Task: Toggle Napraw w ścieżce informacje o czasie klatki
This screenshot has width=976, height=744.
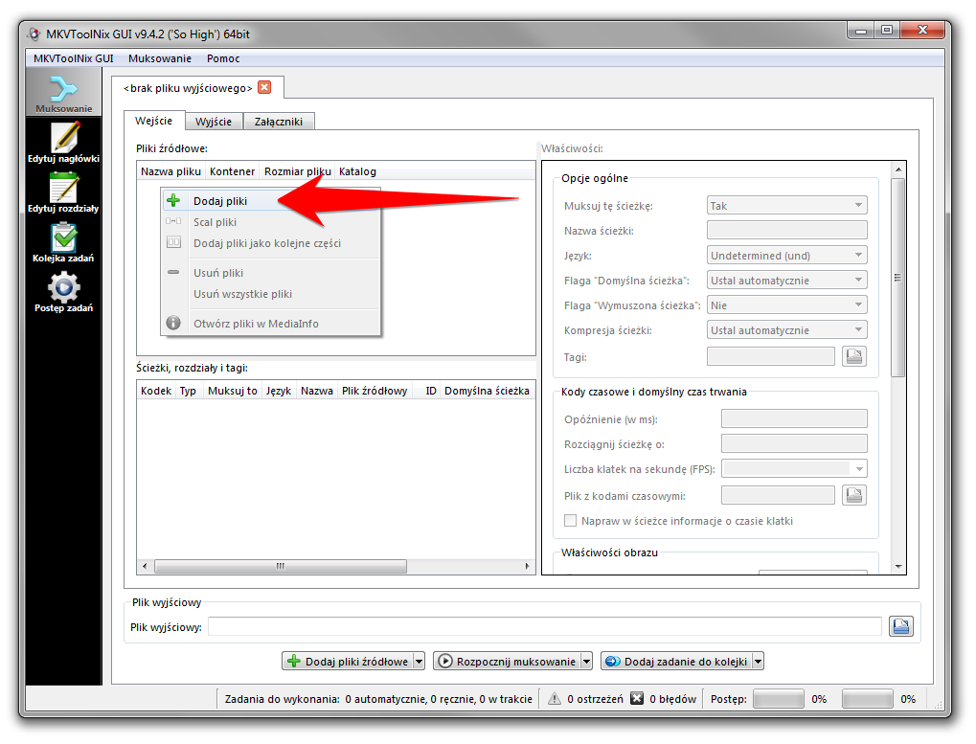Action: 570,521
